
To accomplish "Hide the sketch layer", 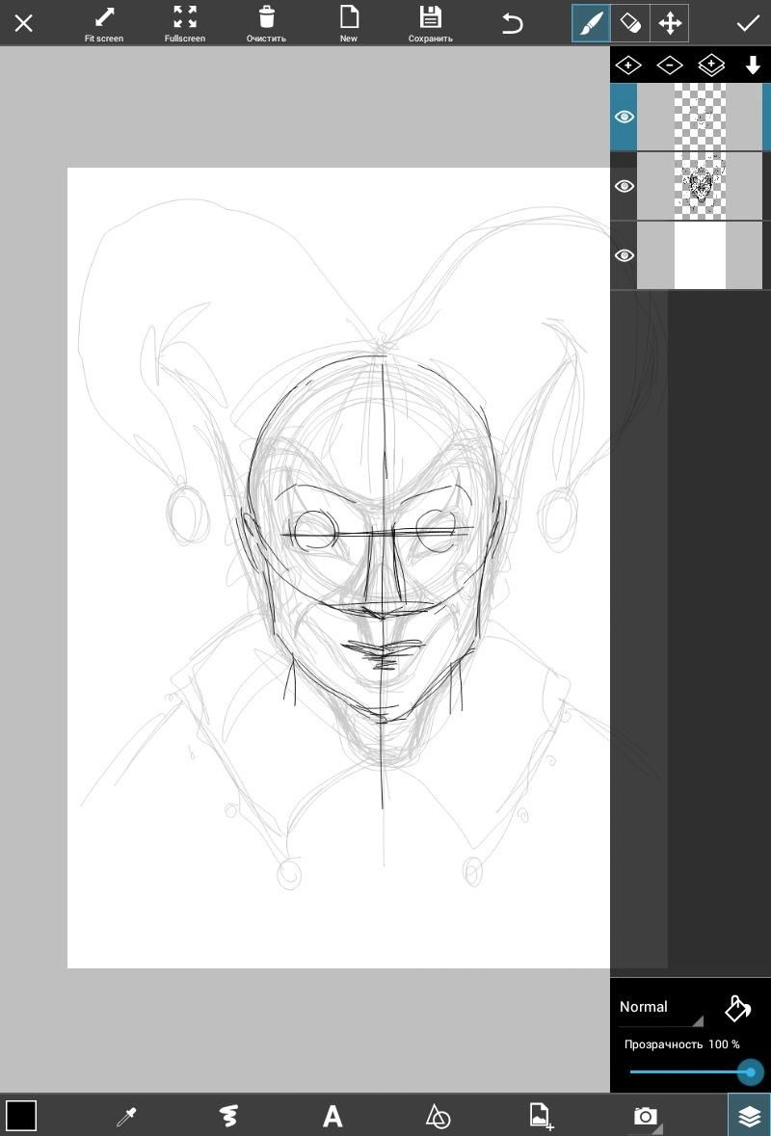I will point(624,186).
